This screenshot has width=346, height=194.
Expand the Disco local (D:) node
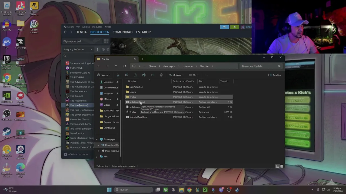pyautogui.click(x=98, y=151)
